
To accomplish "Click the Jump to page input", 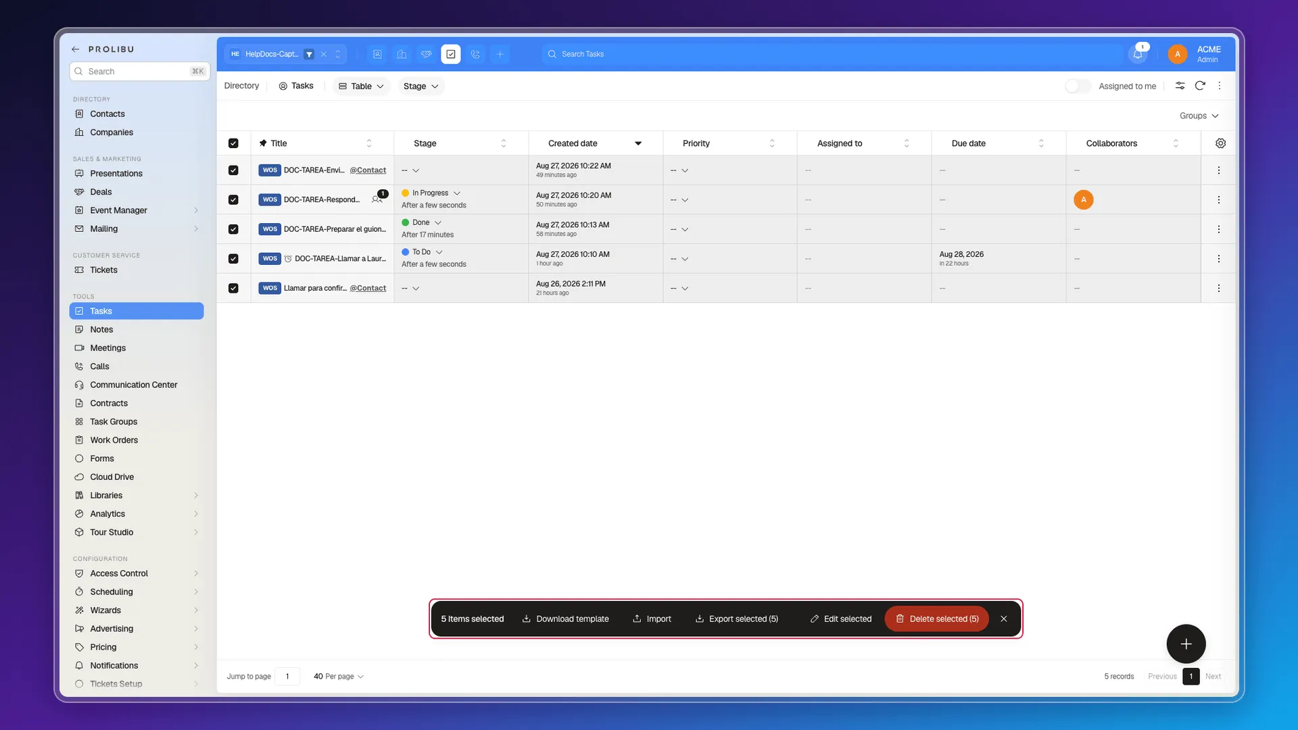I will tap(287, 676).
